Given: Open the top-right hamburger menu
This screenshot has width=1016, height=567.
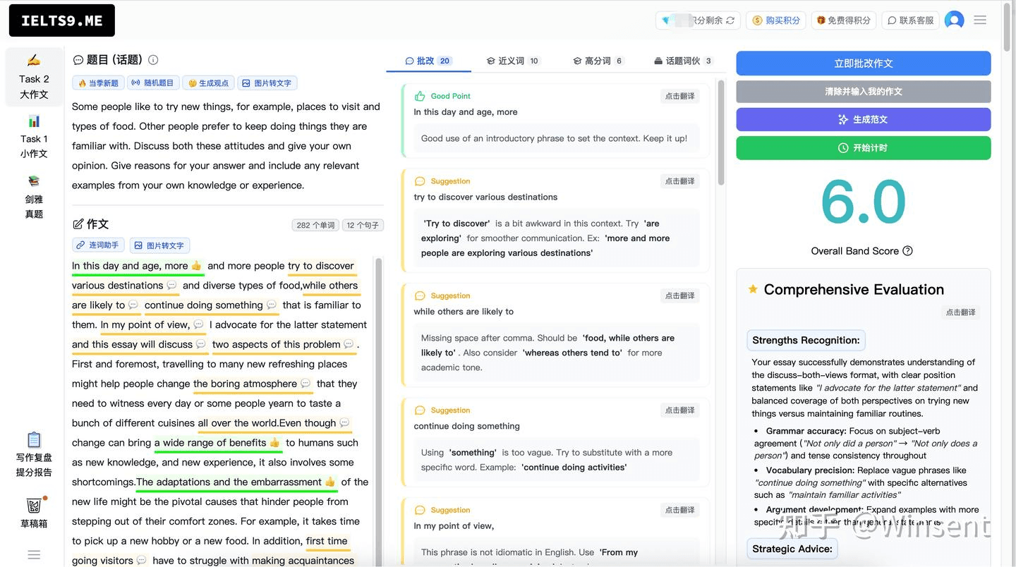Looking at the screenshot, I should (980, 20).
